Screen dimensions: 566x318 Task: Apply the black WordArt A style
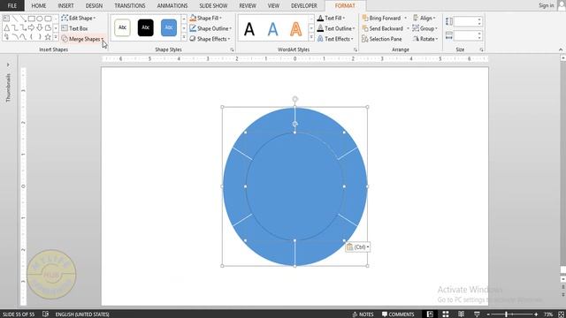(249, 29)
